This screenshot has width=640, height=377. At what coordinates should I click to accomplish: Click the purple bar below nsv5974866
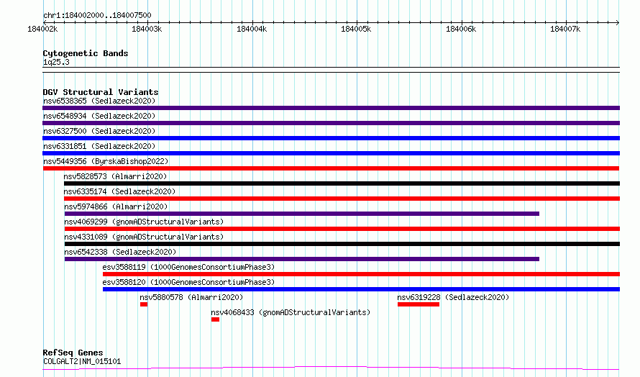point(301,214)
